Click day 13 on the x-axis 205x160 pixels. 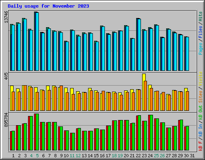coord(84,156)
